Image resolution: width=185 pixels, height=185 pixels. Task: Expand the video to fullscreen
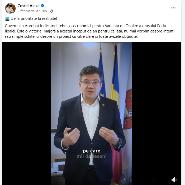point(164,180)
